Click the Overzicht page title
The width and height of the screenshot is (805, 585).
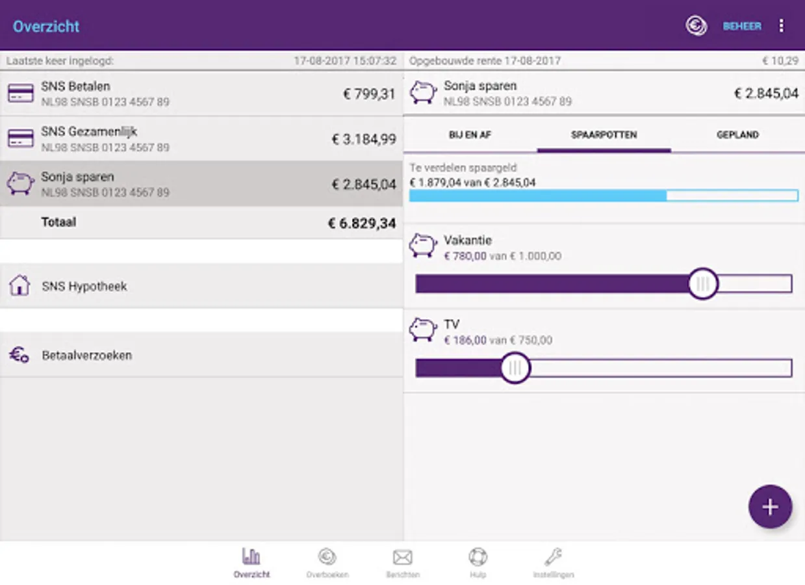point(46,27)
